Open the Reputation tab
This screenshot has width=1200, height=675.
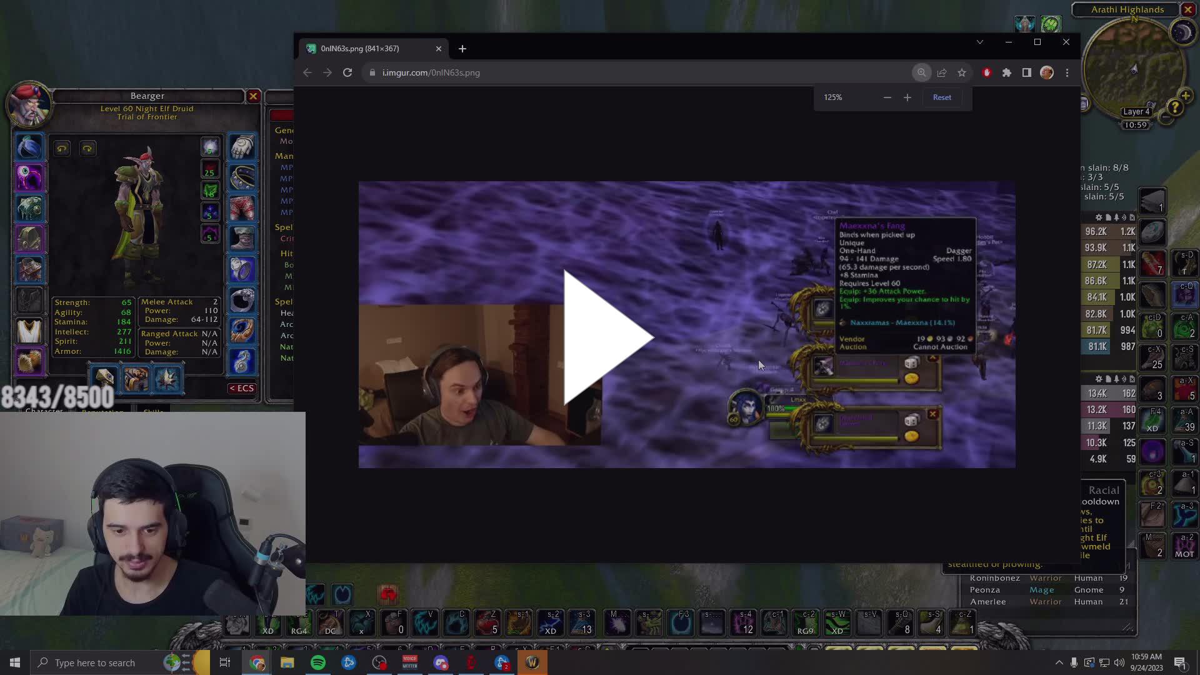click(102, 412)
